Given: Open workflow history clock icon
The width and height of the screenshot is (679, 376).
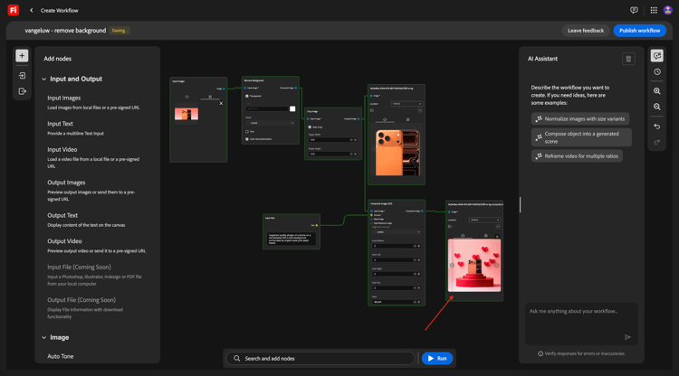Looking at the screenshot, I should click(x=657, y=72).
